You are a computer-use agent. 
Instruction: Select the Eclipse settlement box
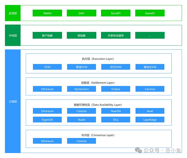(x=116, y=89)
